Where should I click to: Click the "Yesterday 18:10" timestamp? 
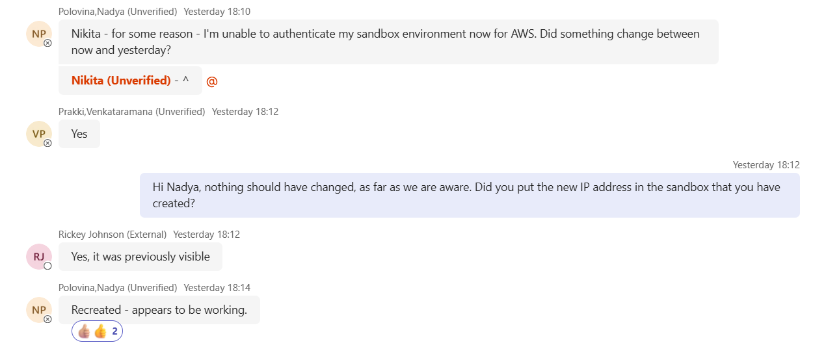(x=217, y=12)
